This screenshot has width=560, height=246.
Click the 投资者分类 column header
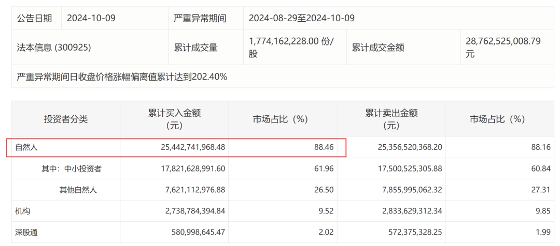pyautogui.click(x=66, y=119)
